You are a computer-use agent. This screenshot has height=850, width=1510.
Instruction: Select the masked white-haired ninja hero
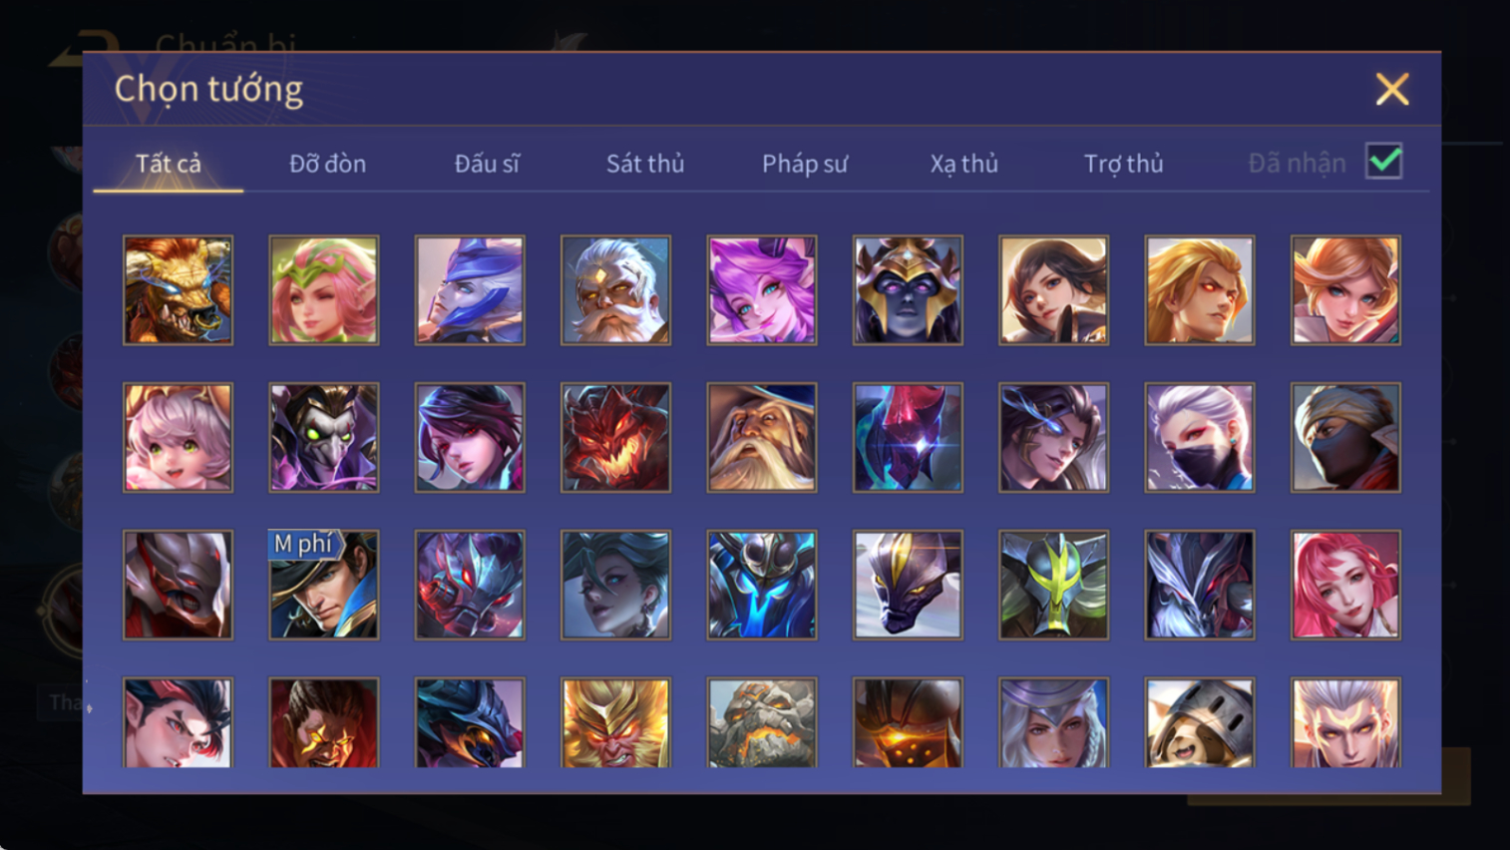click(x=1200, y=438)
